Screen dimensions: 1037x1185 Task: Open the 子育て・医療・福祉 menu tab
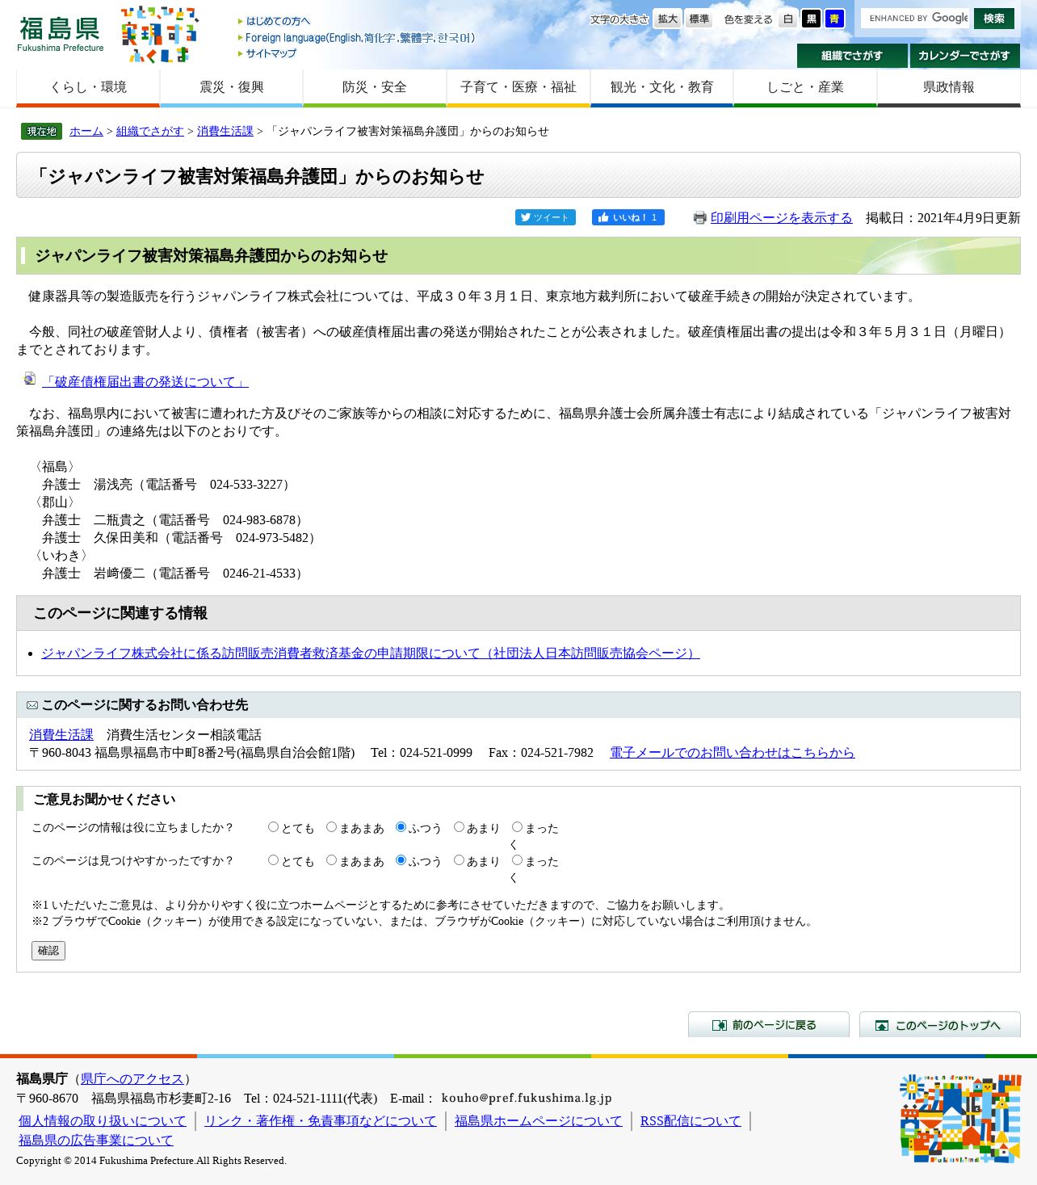(518, 87)
